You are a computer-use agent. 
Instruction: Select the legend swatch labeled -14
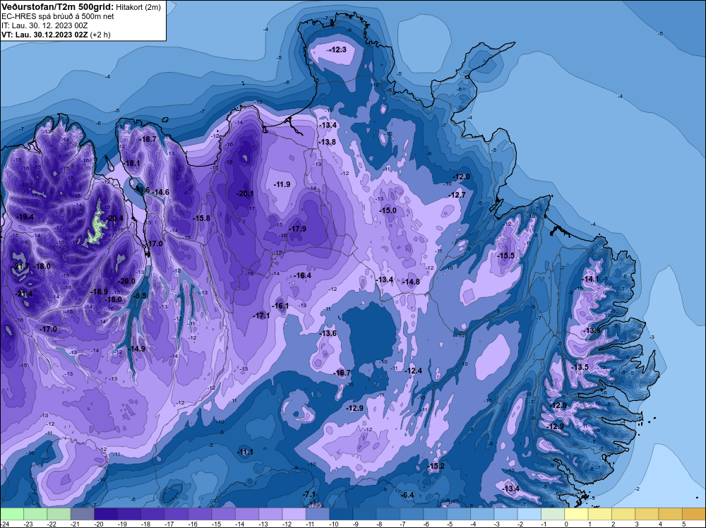pyautogui.click(x=246, y=514)
